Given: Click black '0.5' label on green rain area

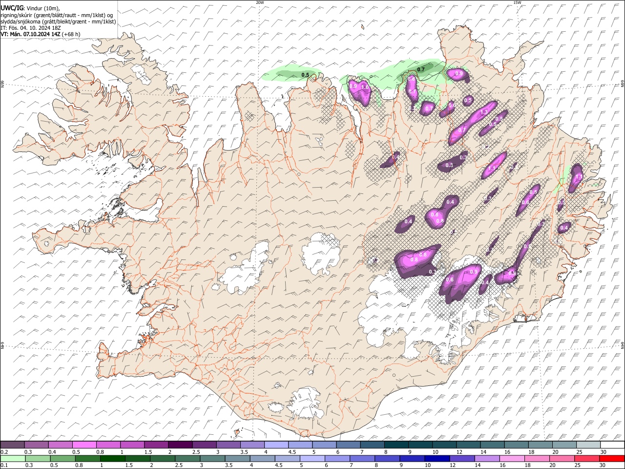Looking at the screenshot, I should pos(305,75).
